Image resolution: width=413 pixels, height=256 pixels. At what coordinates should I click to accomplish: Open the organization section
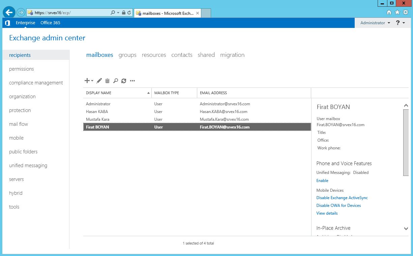(22, 97)
